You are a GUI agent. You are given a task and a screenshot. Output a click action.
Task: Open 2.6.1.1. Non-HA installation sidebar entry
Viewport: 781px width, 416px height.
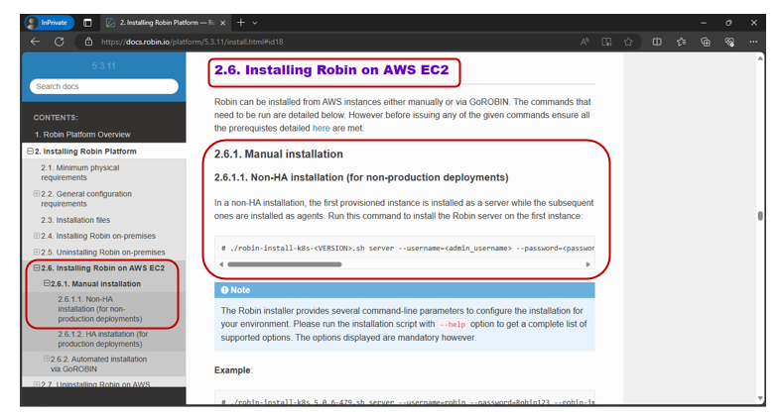(x=99, y=309)
